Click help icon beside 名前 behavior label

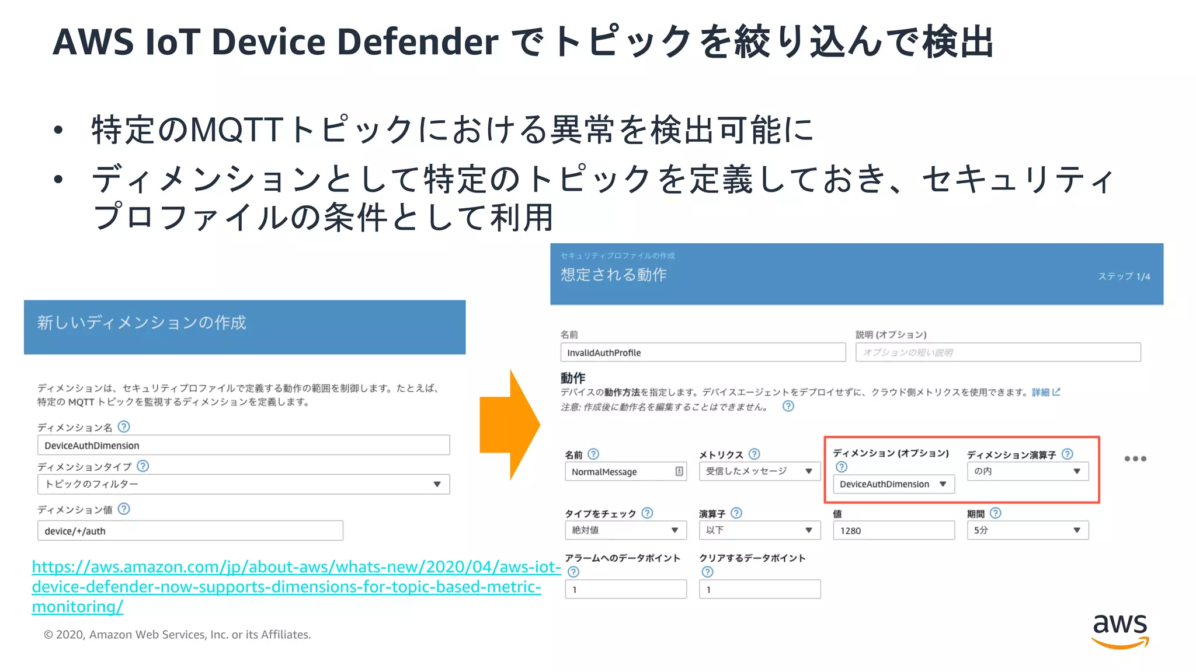tap(593, 454)
